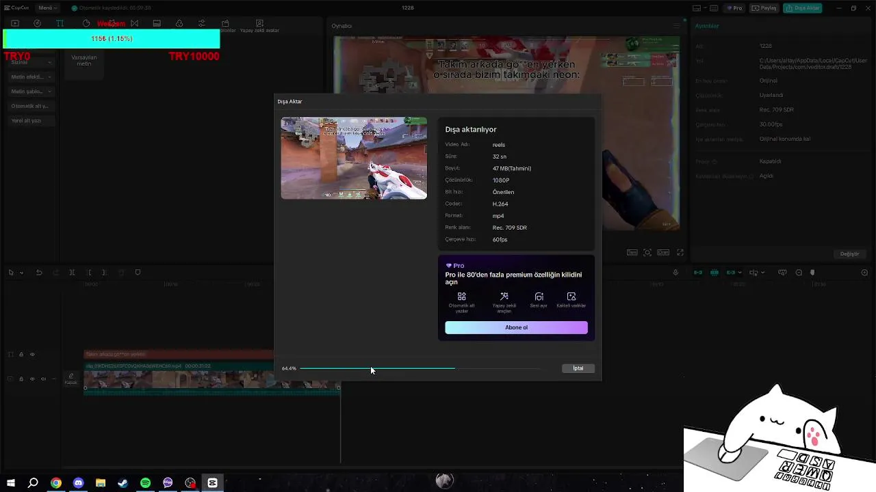Open Otomatik alt yazı sidebar item
Viewport: 876px width, 492px height.
(31, 106)
